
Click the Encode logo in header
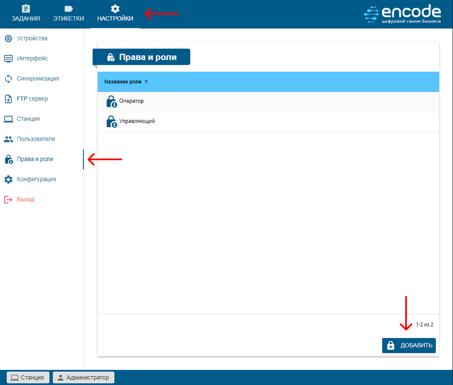402,14
